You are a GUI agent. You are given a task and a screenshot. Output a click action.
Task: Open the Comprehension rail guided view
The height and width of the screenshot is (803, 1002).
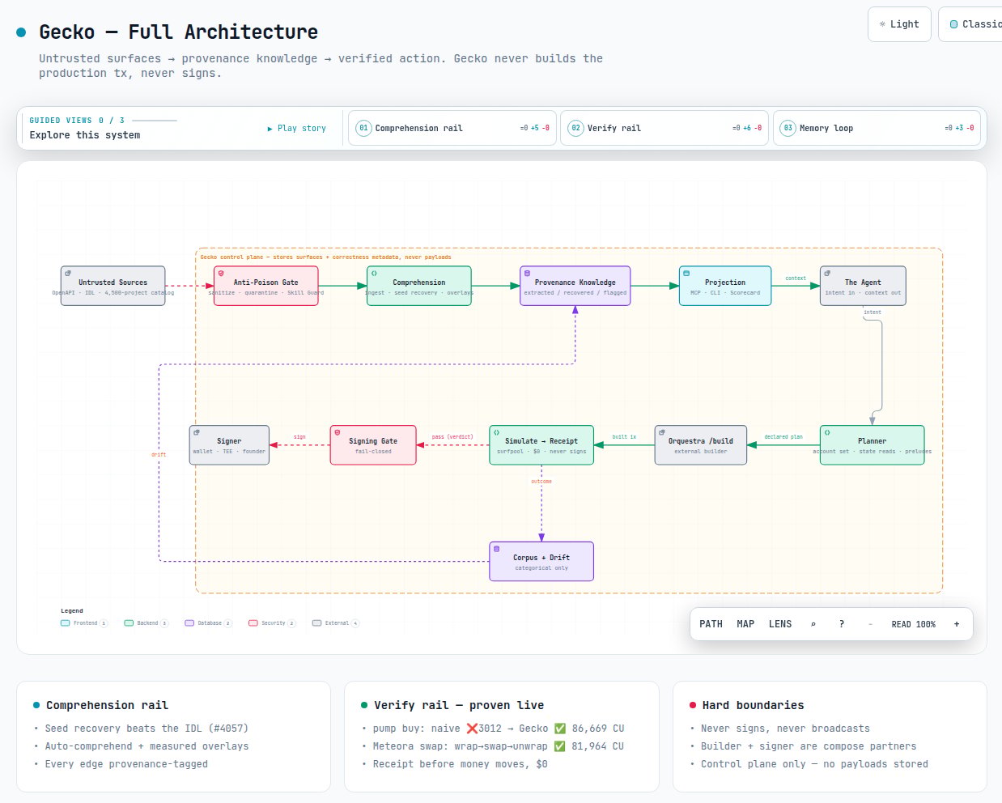[x=452, y=128]
